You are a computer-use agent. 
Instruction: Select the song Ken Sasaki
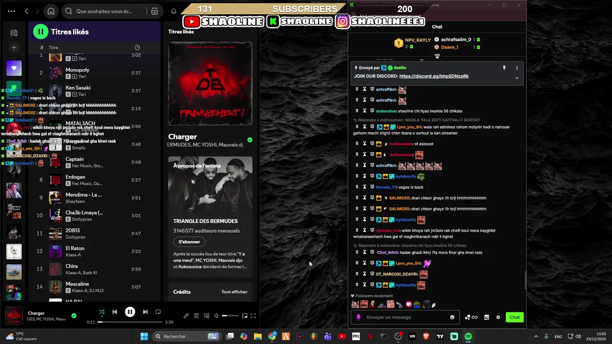tap(96, 91)
